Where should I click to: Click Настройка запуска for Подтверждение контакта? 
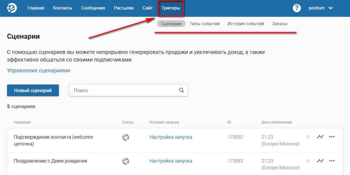pyautogui.click(x=171, y=137)
